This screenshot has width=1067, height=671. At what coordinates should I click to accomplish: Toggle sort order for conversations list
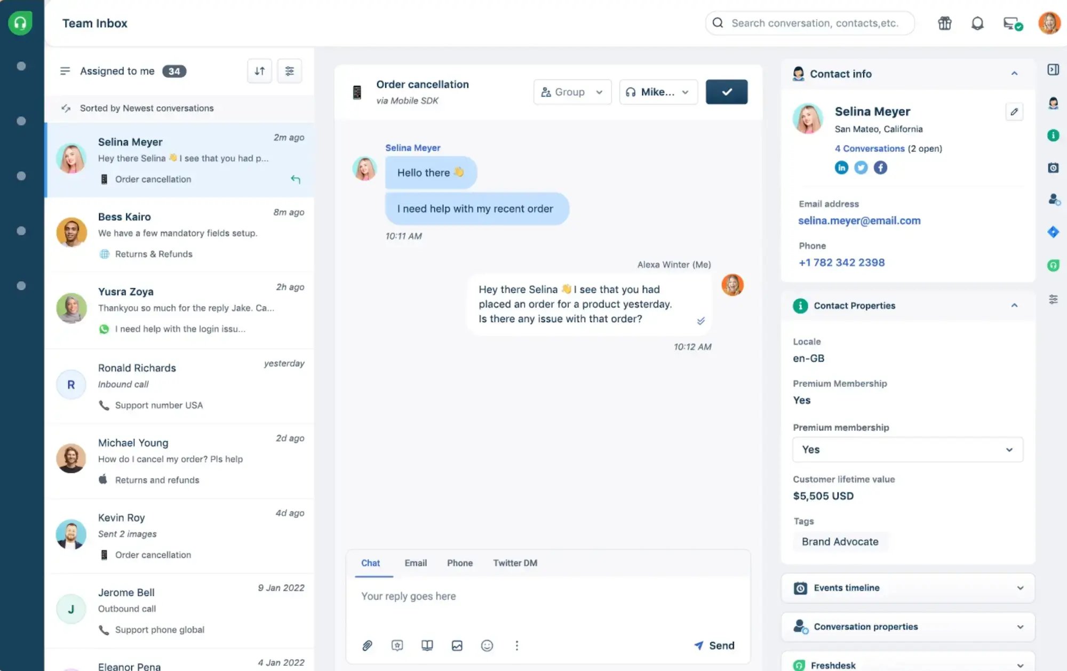point(259,70)
